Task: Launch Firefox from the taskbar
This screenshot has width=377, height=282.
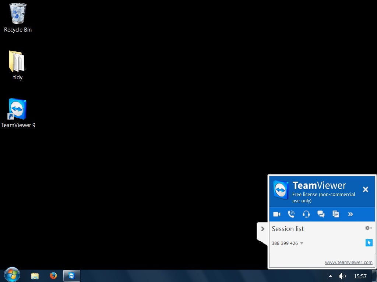Action: point(53,276)
